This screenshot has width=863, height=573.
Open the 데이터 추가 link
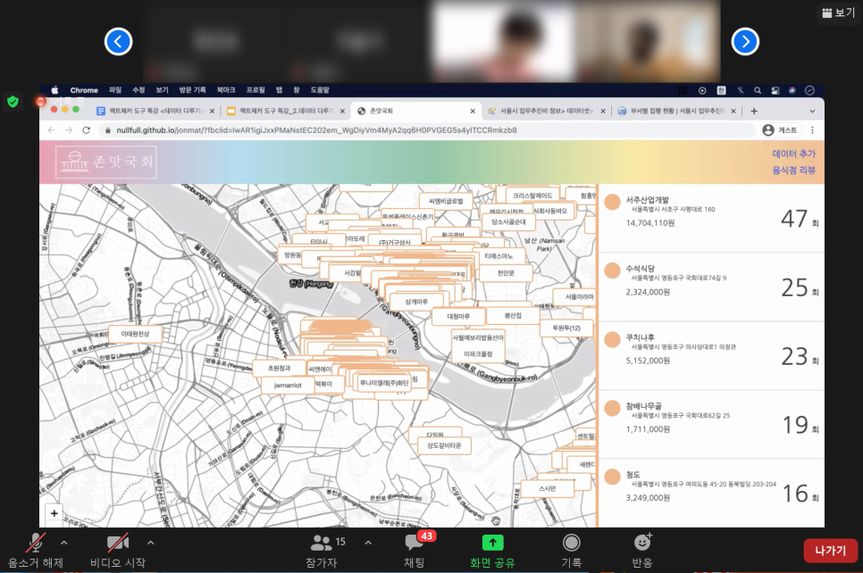pos(793,154)
